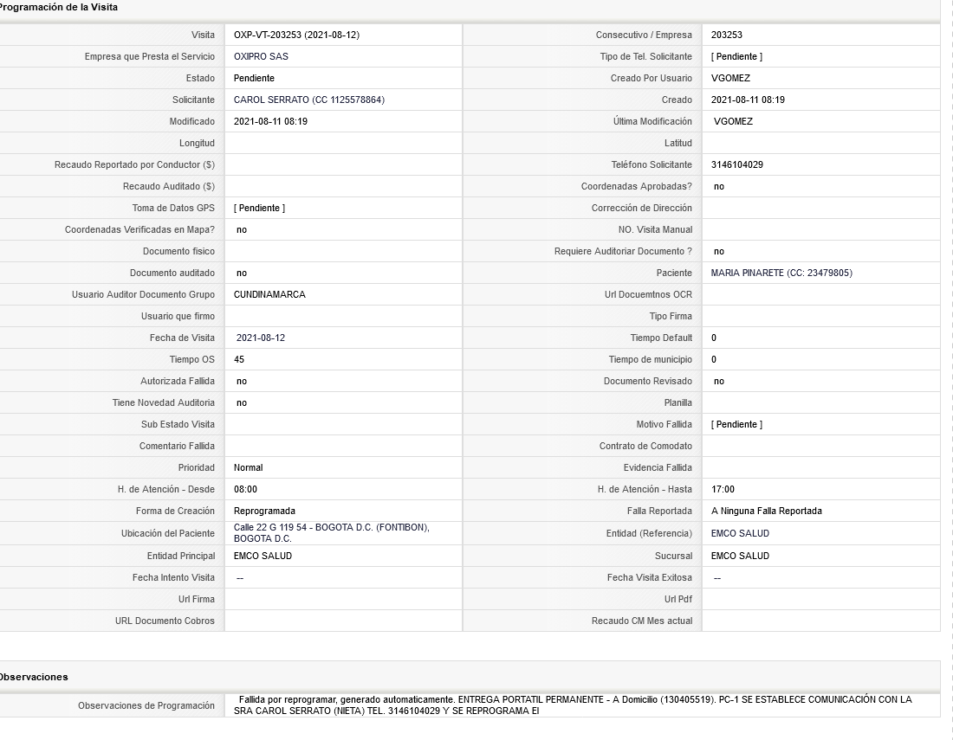Click the 'Usuario Auditor Documento Grupo' label
Screen dimensions: 953x740
pyautogui.click(x=143, y=294)
